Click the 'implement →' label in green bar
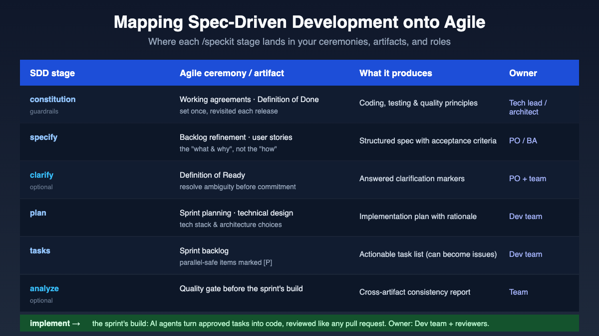Viewport: 599px width, 336px height. pyautogui.click(x=55, y=324)
